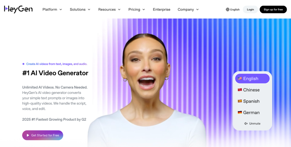Switch video language to Spanish
The width and height of the screenshot is (291, 147).
(252, 101)
